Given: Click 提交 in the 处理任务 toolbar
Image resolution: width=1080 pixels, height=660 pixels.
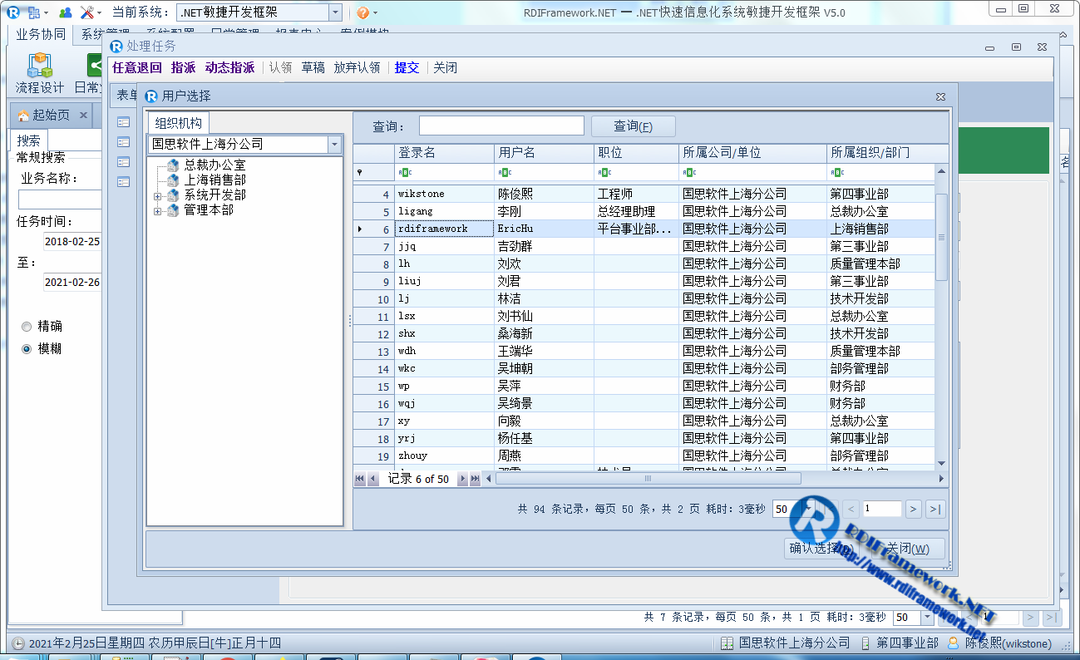Looking at the screenshot, I should click(x=407, y=68).
